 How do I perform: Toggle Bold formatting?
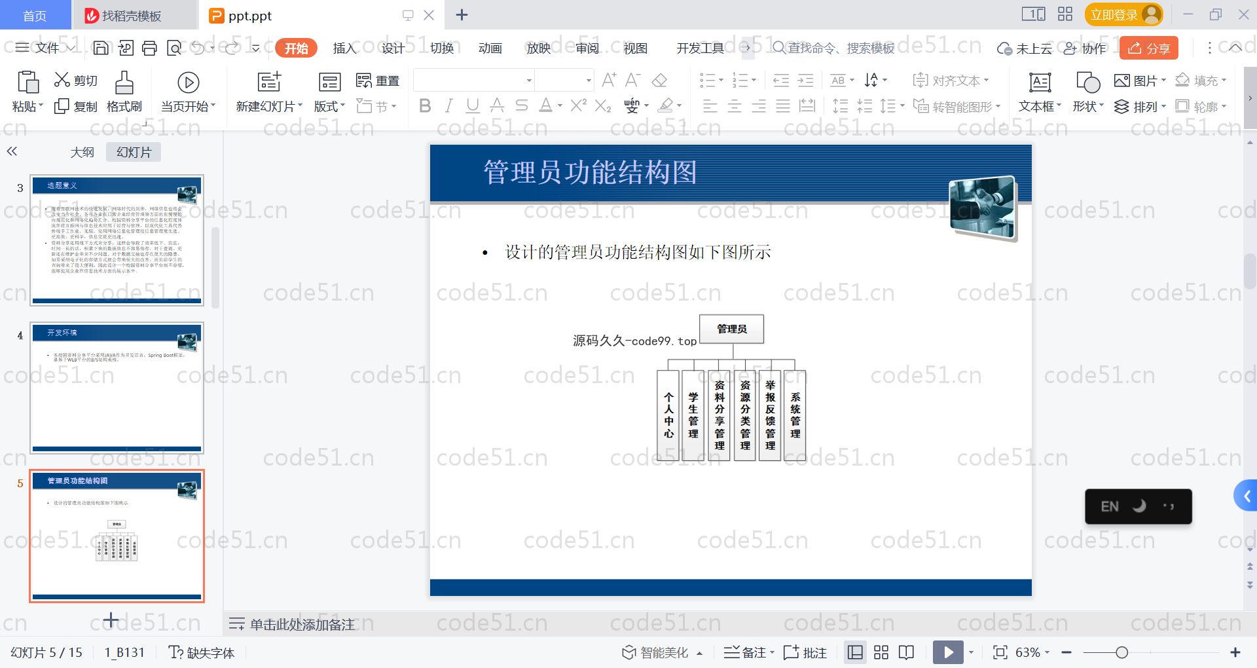[425, 105]
